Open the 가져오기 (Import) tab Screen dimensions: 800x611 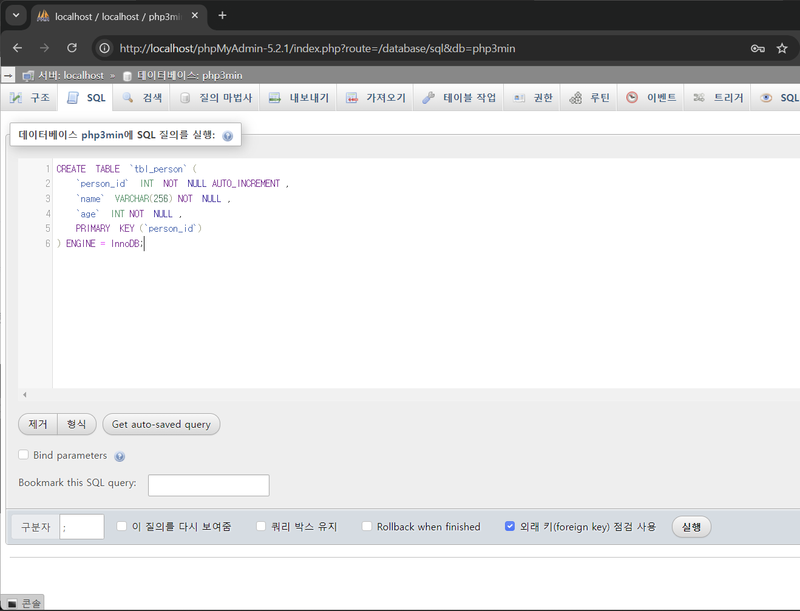(x=375, y=98)
